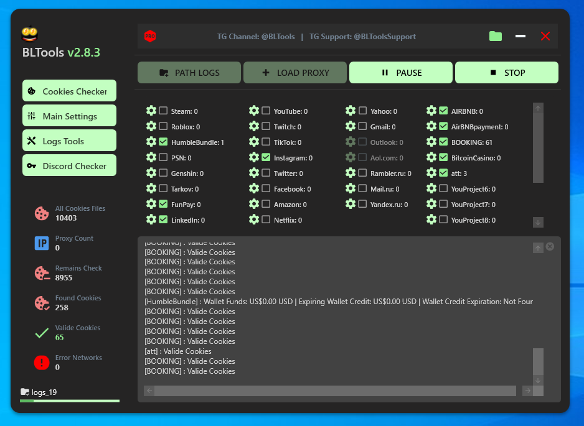Open settings gear for Genshin

point(151,173)
